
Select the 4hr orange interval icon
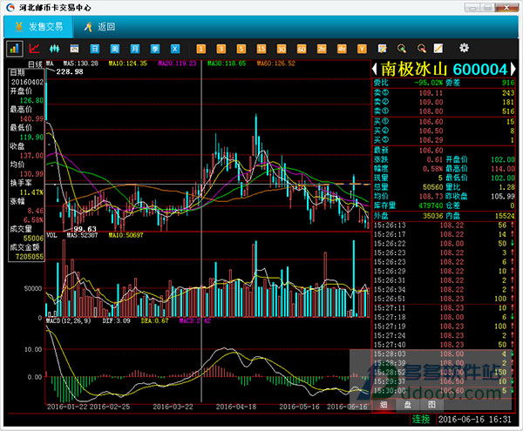click(x=342, y=49)
